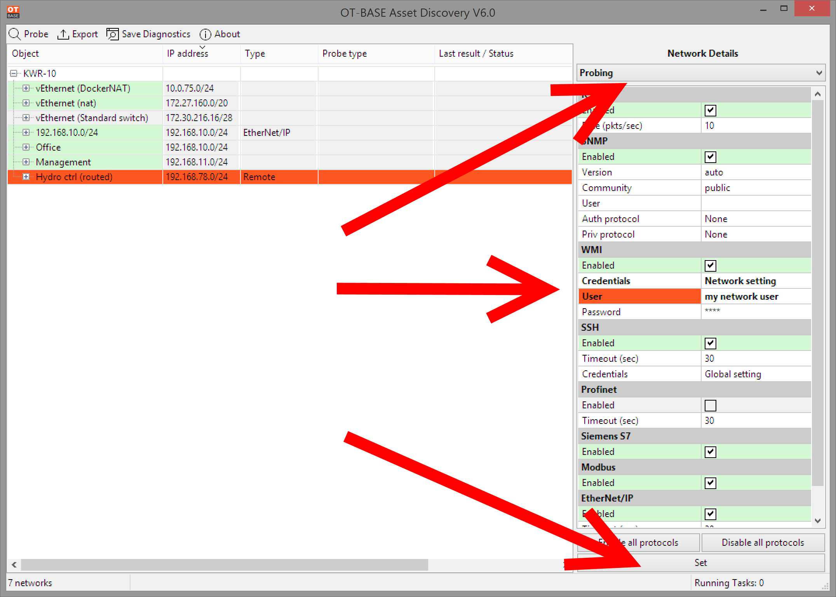Viewport: 836px width, 597px height.
Task: Click the About info icon
Action: coord(206,35)
